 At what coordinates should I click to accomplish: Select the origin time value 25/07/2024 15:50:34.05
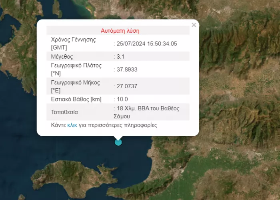click(147, 44)
